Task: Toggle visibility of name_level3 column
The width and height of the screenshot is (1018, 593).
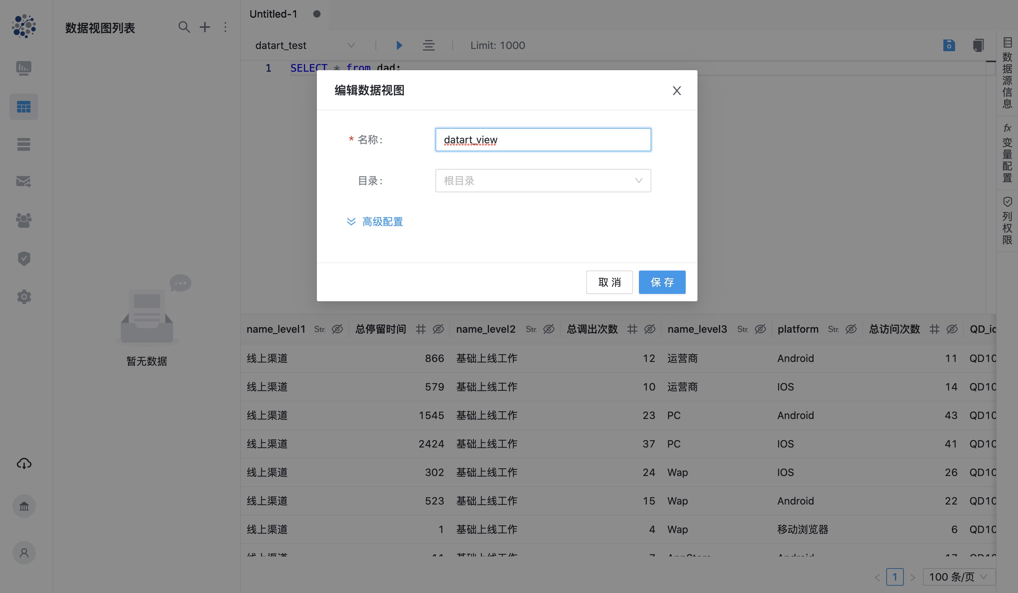Action: pos(760,329)
